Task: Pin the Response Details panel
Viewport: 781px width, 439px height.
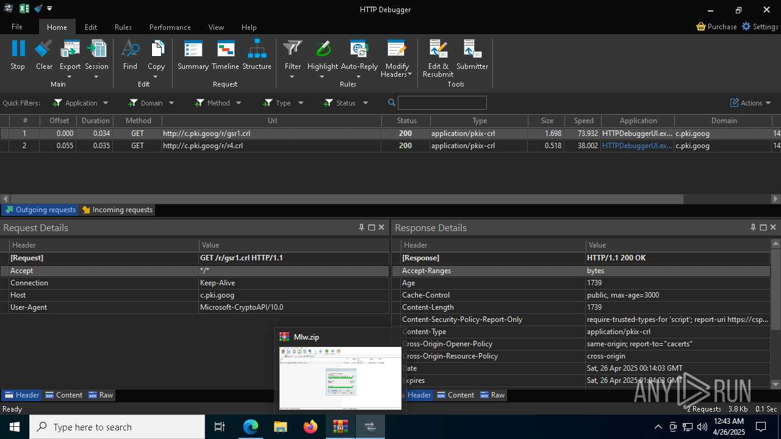Action: 753,227
